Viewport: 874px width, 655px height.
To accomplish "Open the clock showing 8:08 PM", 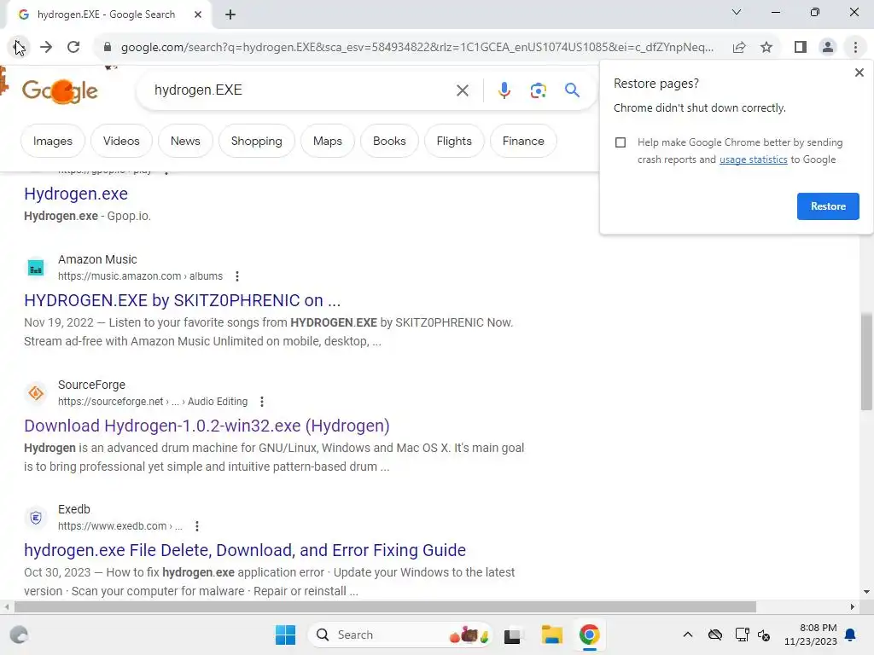I will (x=811, y=635).
